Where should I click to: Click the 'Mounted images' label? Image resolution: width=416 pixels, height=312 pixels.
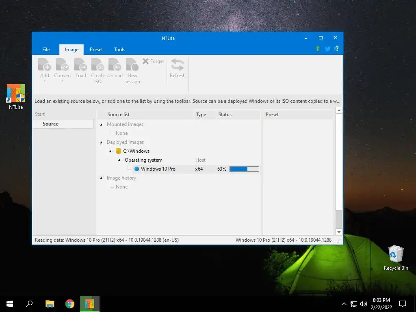[125, 124]
